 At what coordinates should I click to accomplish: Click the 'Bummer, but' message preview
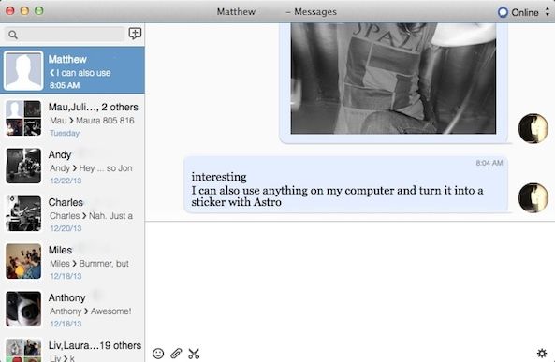pos(104,264)
